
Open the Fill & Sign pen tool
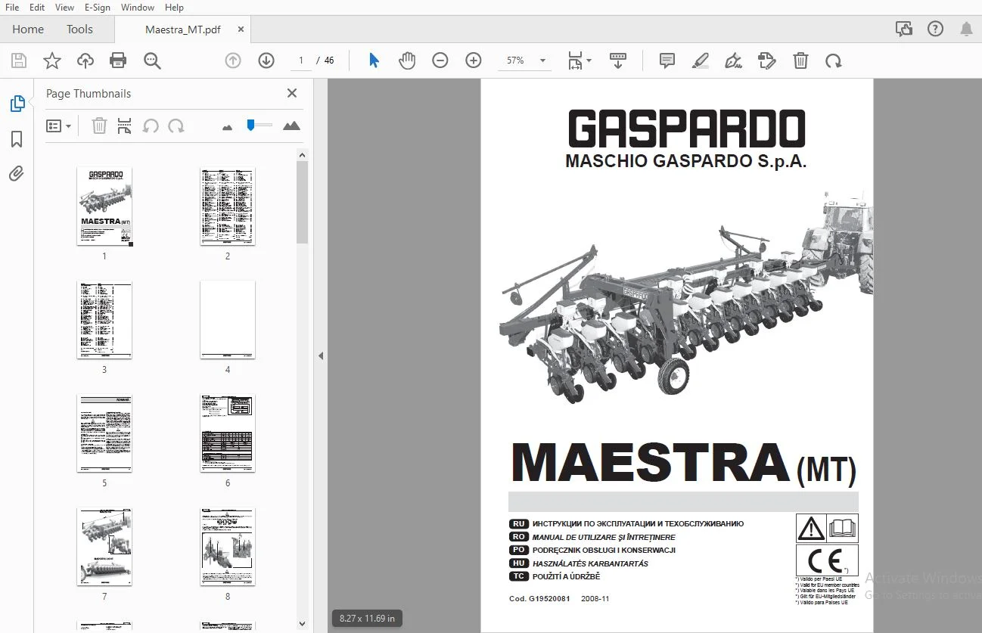point(733,61)
